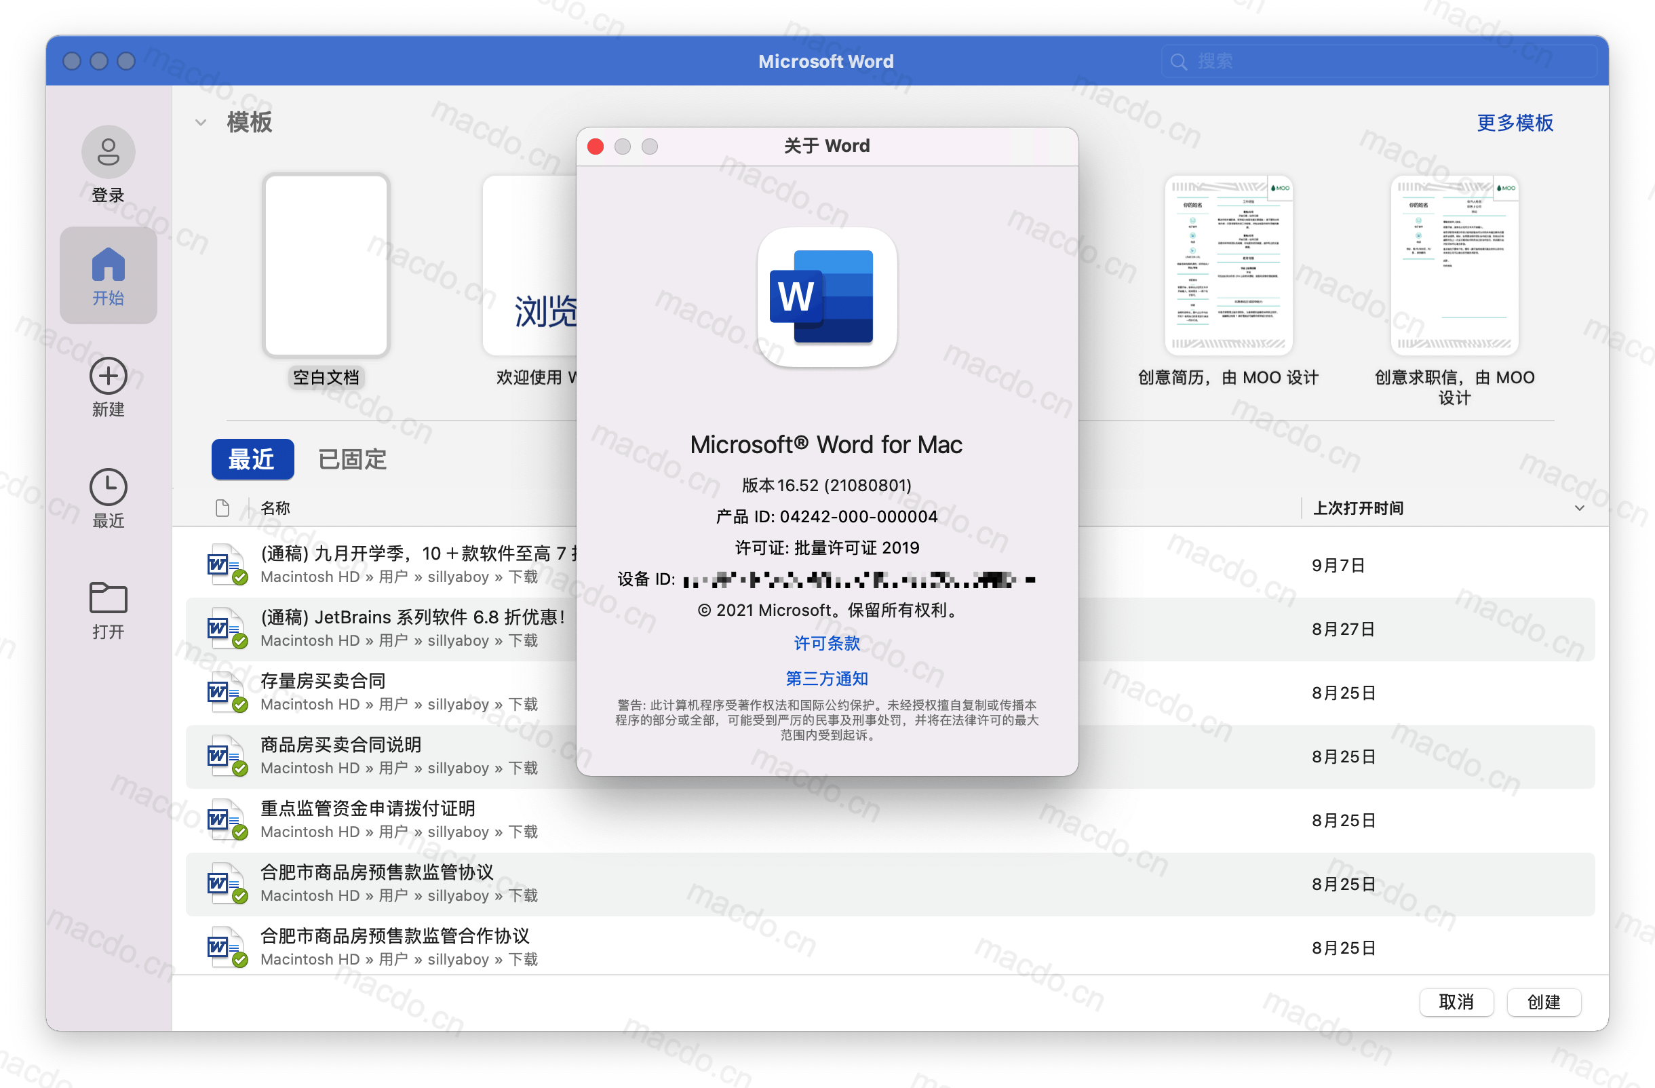Switch to the 已固定 tab
The height and width of the screenshot is (1088, 1655).
pyautogui.click(x=352, y=459)
